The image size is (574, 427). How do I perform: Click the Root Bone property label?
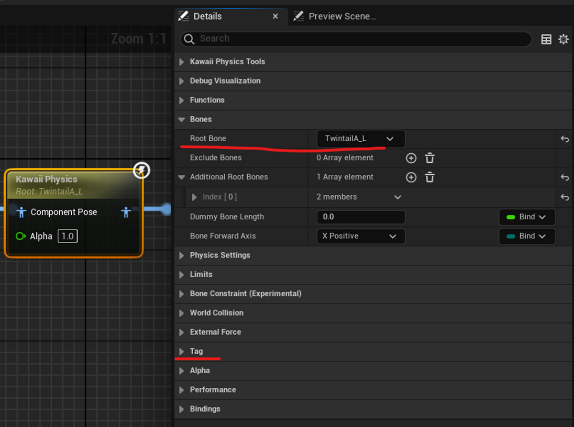click(x=208, y=138)
